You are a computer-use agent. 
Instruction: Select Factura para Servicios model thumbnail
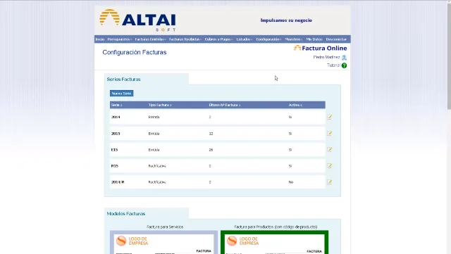pos(163,242)
